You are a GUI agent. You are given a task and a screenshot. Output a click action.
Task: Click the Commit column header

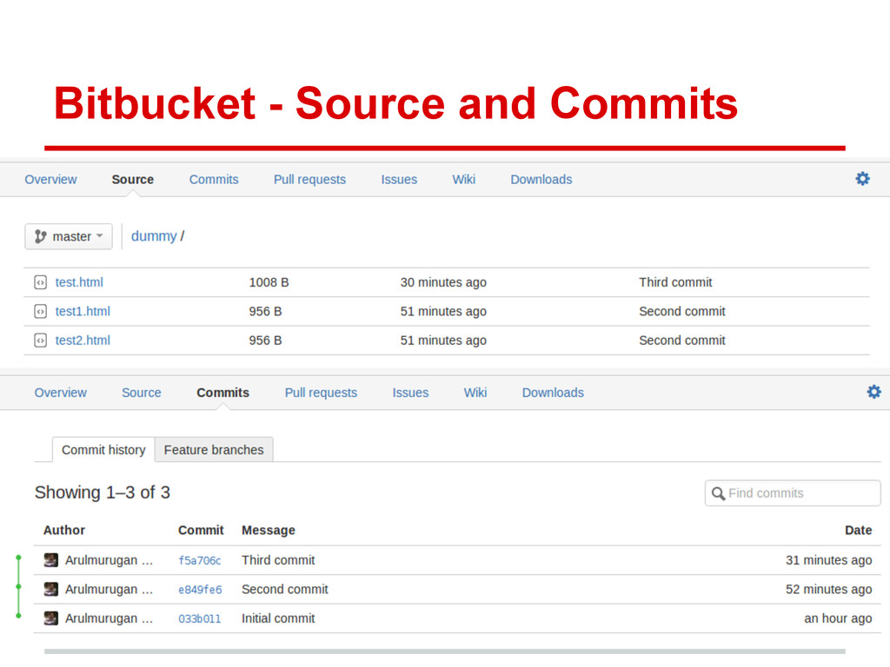point(201,531)
